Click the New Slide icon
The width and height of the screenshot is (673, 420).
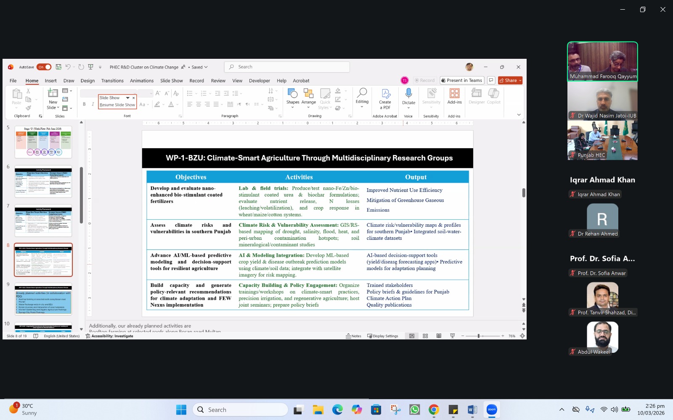tap(53, 93)
